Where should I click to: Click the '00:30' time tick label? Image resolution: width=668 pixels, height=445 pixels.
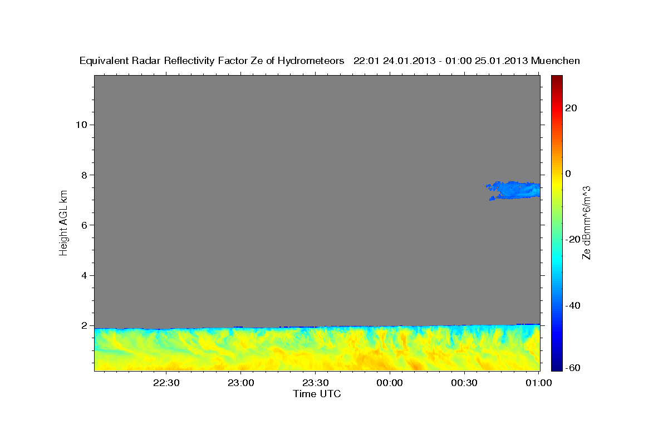point(464,383)
